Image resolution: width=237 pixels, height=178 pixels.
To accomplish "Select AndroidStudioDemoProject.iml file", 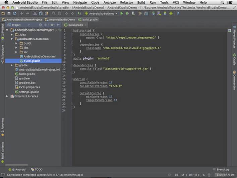I will [38, 70].
